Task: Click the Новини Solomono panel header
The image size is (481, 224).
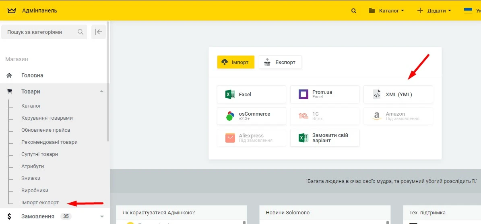Action: [325, 213]
